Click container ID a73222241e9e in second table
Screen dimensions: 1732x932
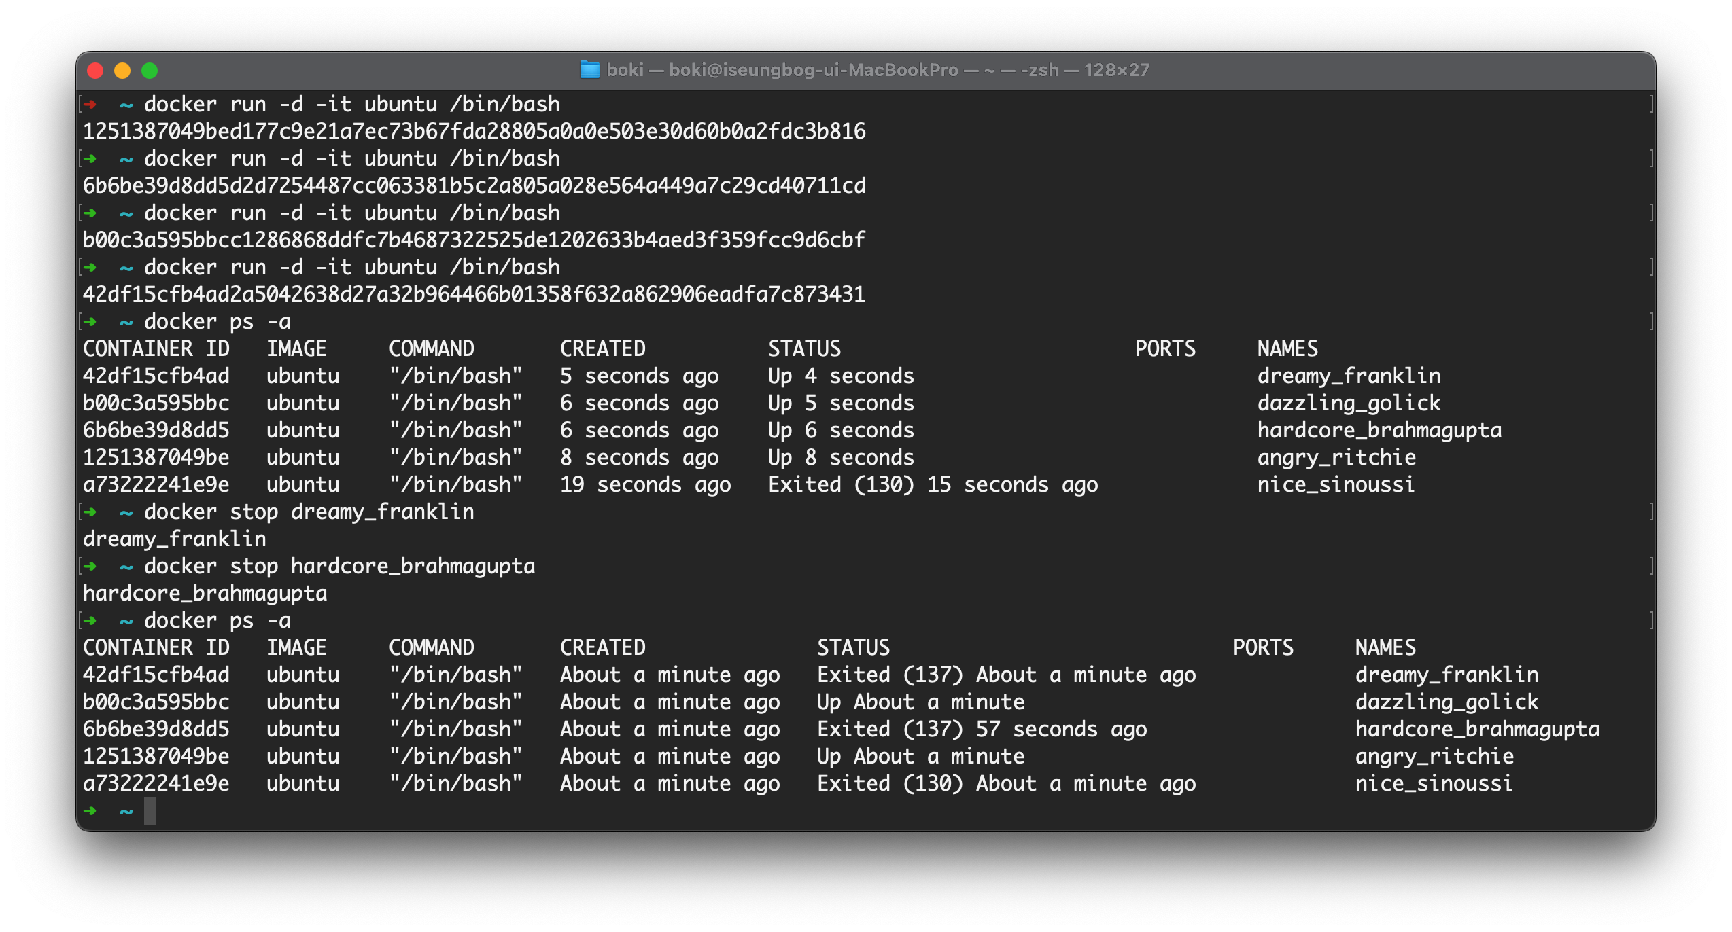pos(156,783)
